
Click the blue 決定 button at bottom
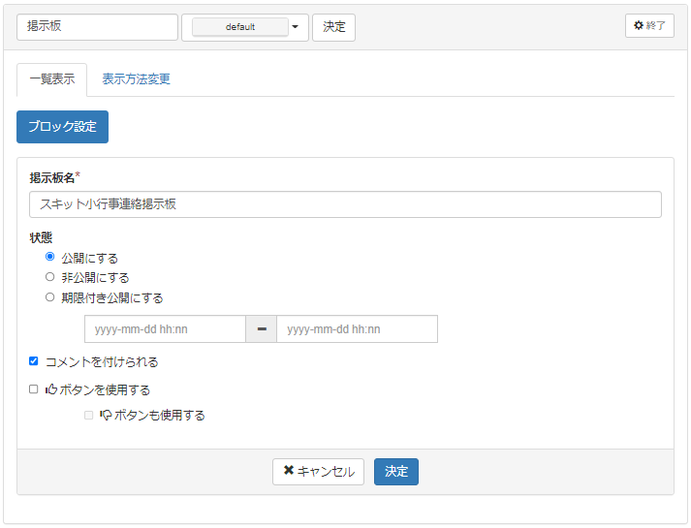pyautogui.click(x=395, y=472)
